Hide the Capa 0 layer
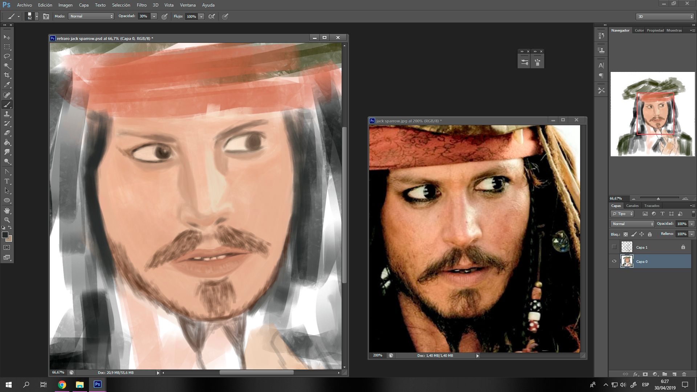Screen dimensions: 697x392 click(x=614, y=261)
